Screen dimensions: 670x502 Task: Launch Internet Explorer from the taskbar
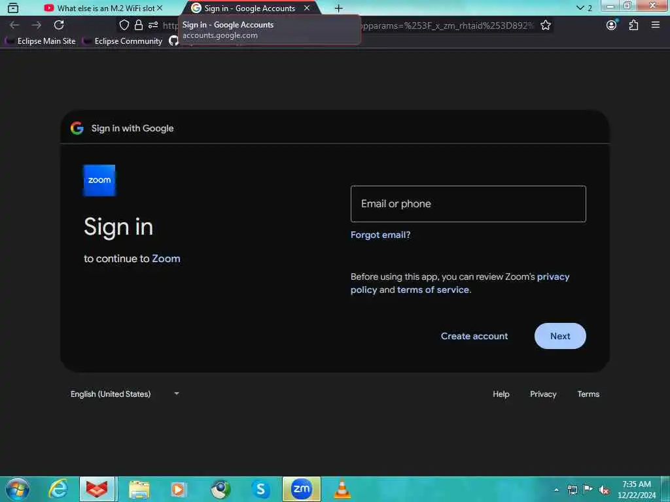point(58,489)
